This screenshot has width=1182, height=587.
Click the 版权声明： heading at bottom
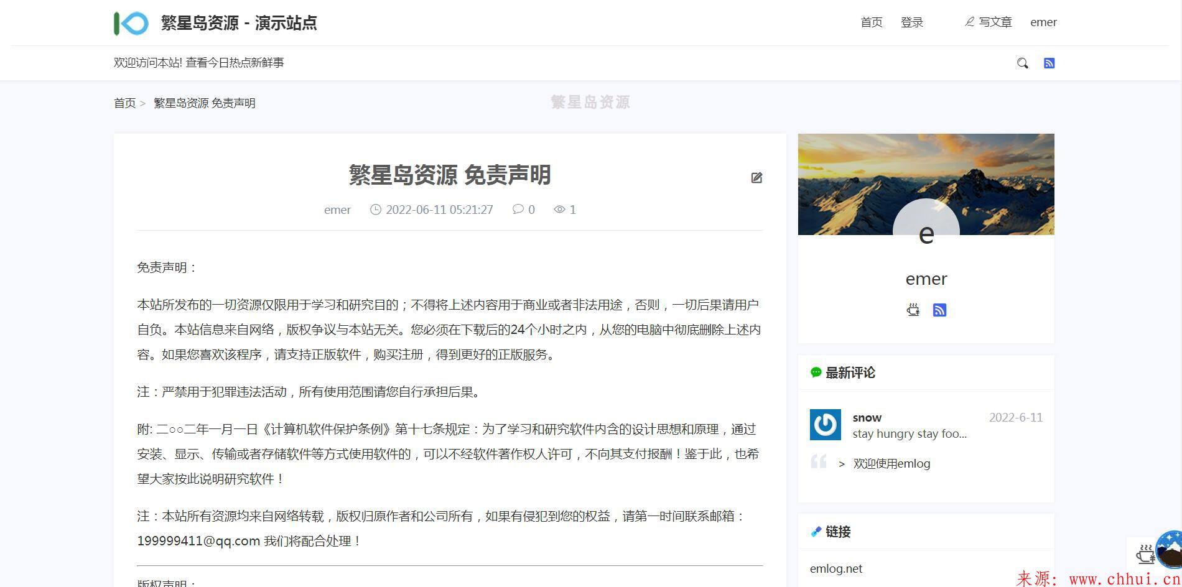[x=167, y=583]
